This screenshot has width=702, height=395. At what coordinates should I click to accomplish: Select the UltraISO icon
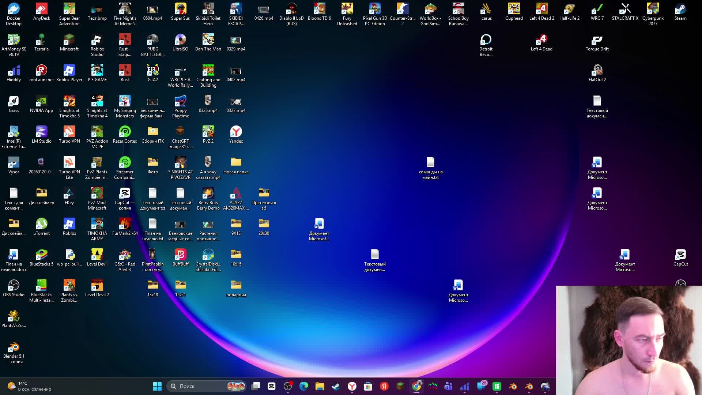(180, 42)
